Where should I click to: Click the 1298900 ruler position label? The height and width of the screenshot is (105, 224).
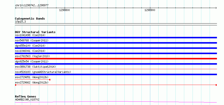150,10
